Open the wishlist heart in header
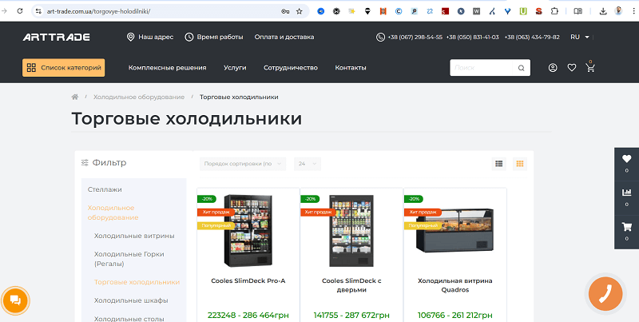Viewport: 639px width, 322px height. click(x=572, y=68)
